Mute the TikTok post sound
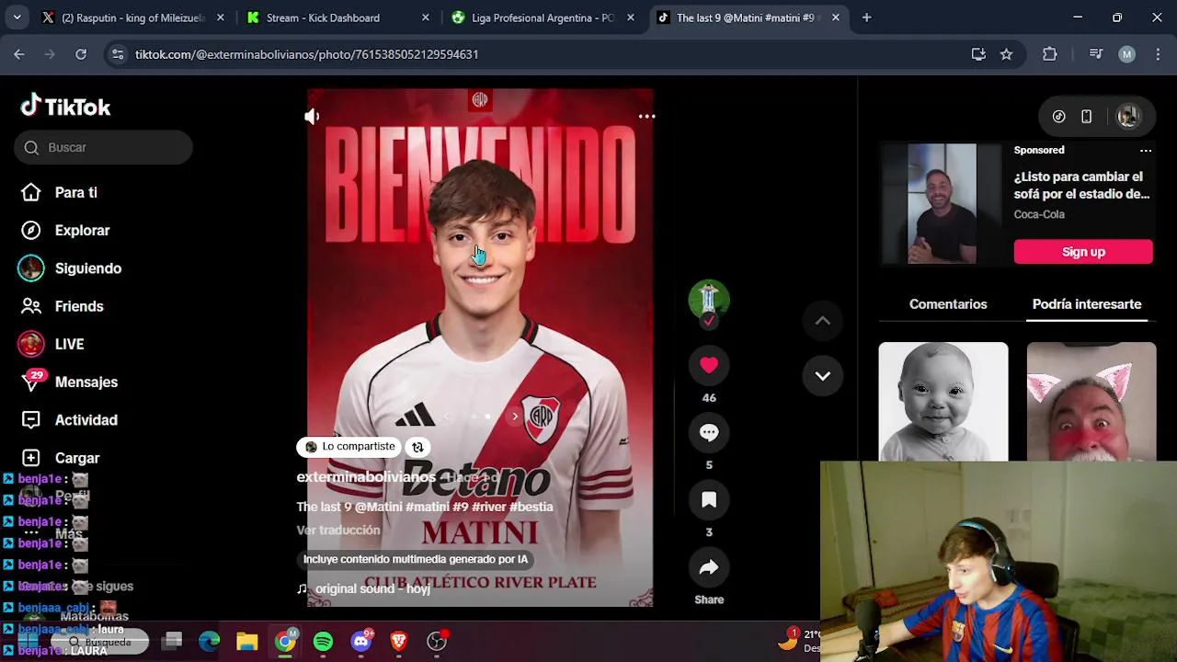 click(313, 117)
